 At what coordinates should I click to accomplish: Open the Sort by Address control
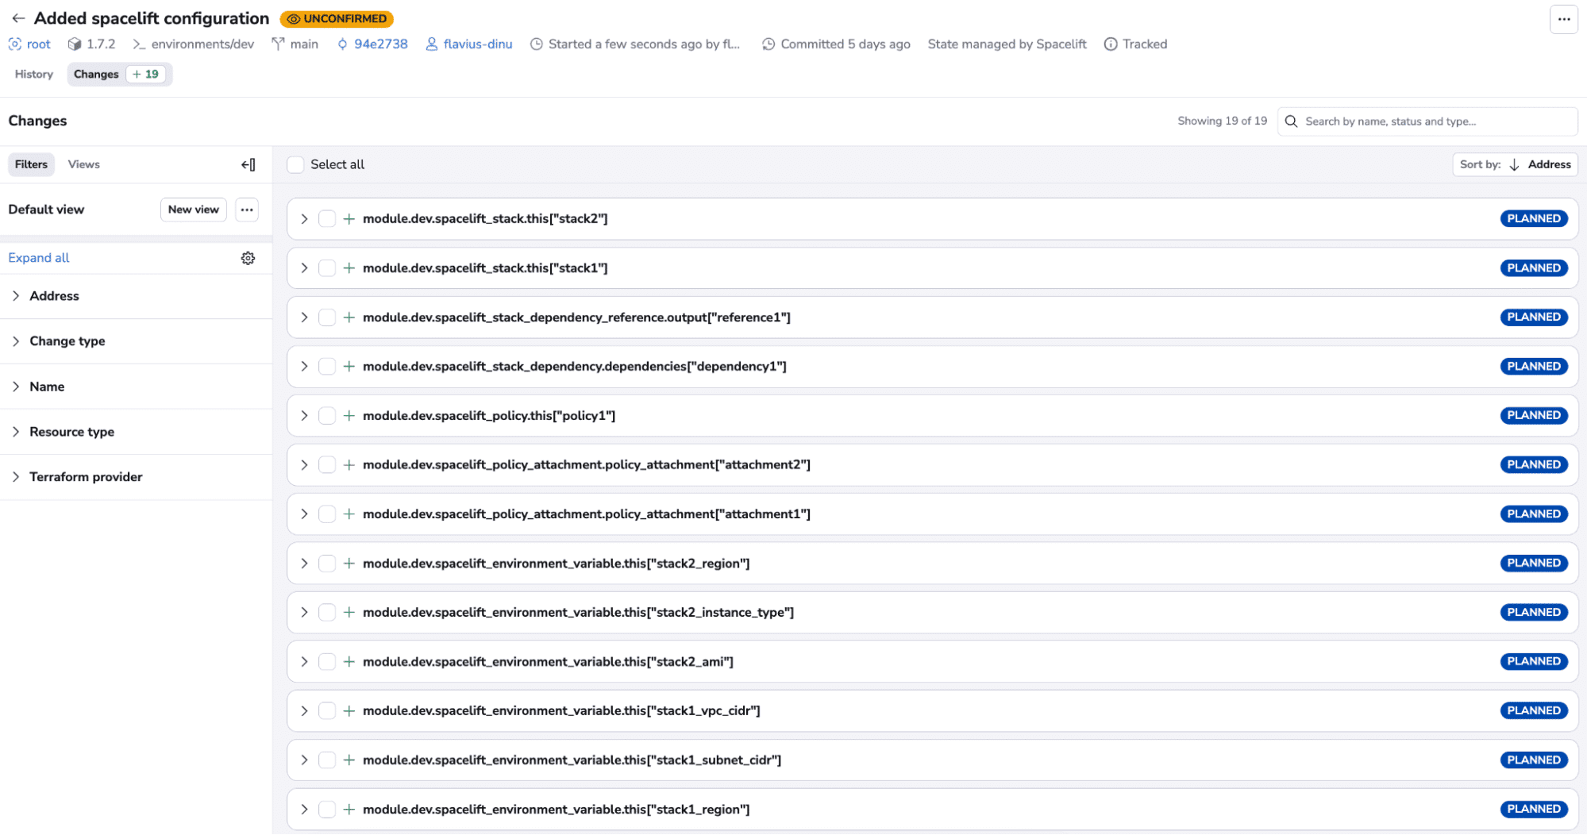[x=1515, y=164]
